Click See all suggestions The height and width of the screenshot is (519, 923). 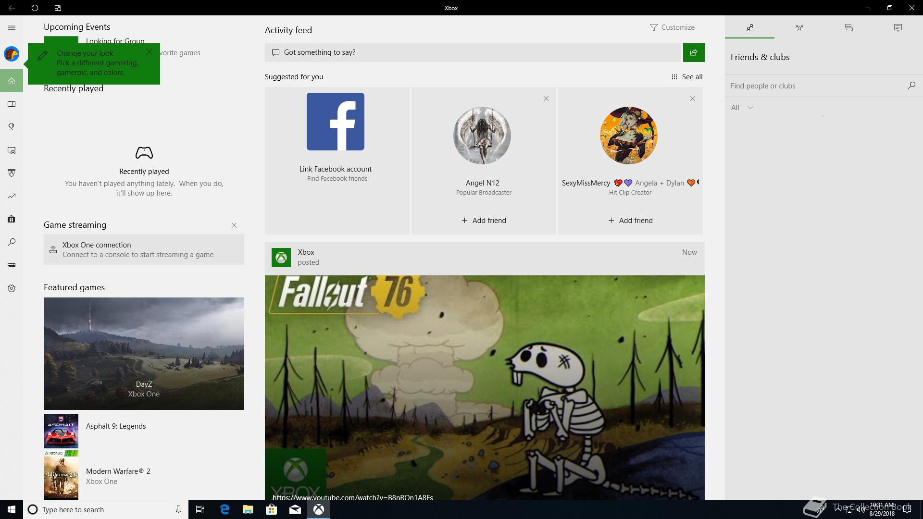click(687, 77)
